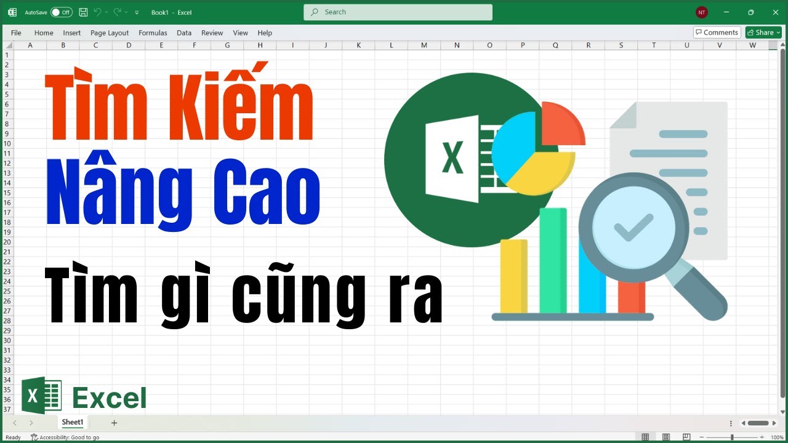
Task: Toggle the AutoSave switch
Action: (61, 12)
